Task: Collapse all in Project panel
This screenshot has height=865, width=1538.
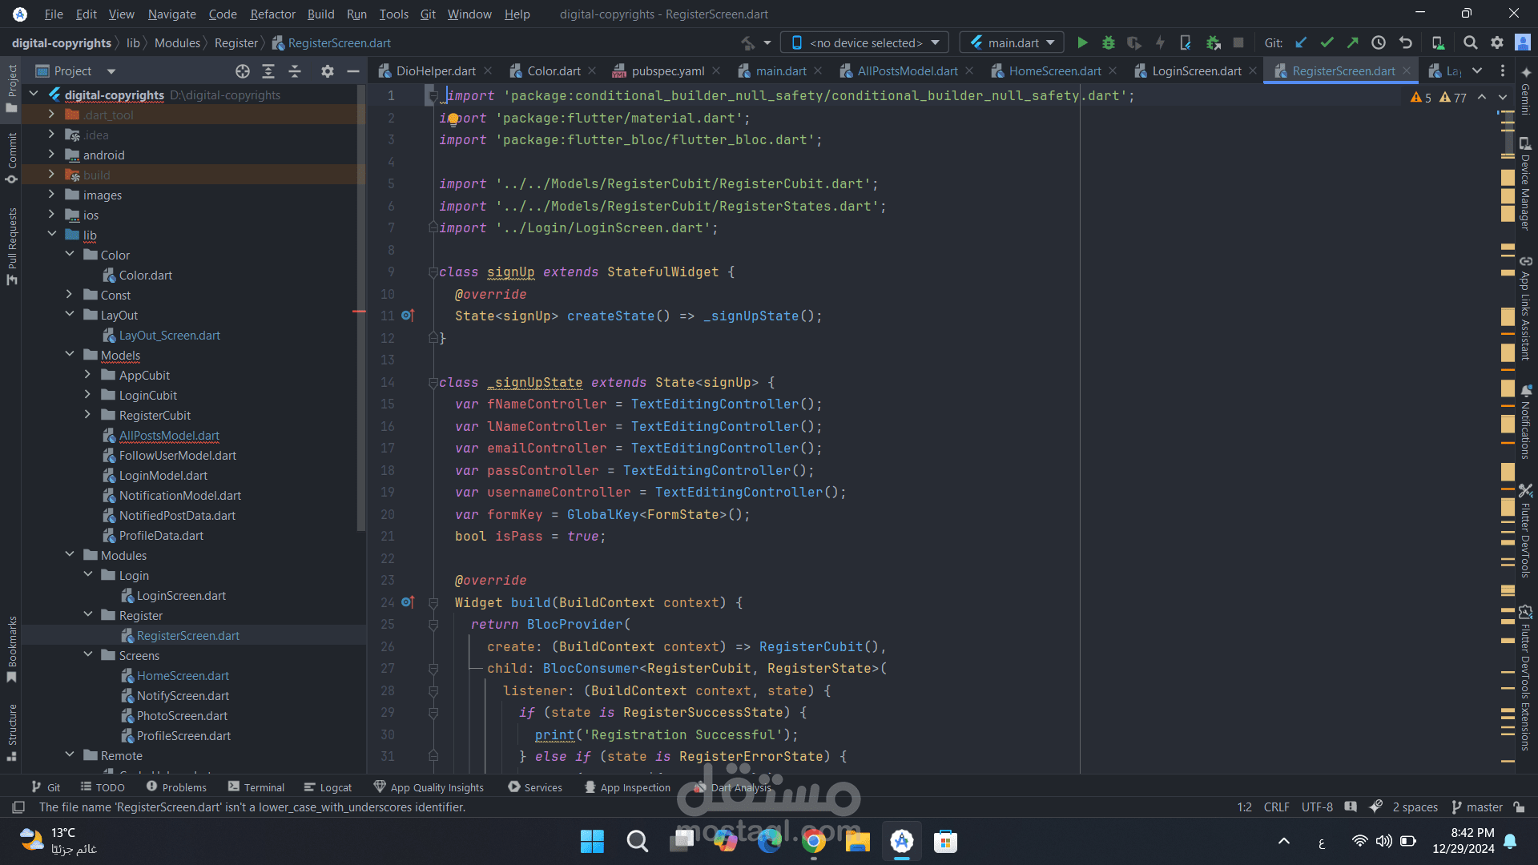Action: click(x=295, y=71)
